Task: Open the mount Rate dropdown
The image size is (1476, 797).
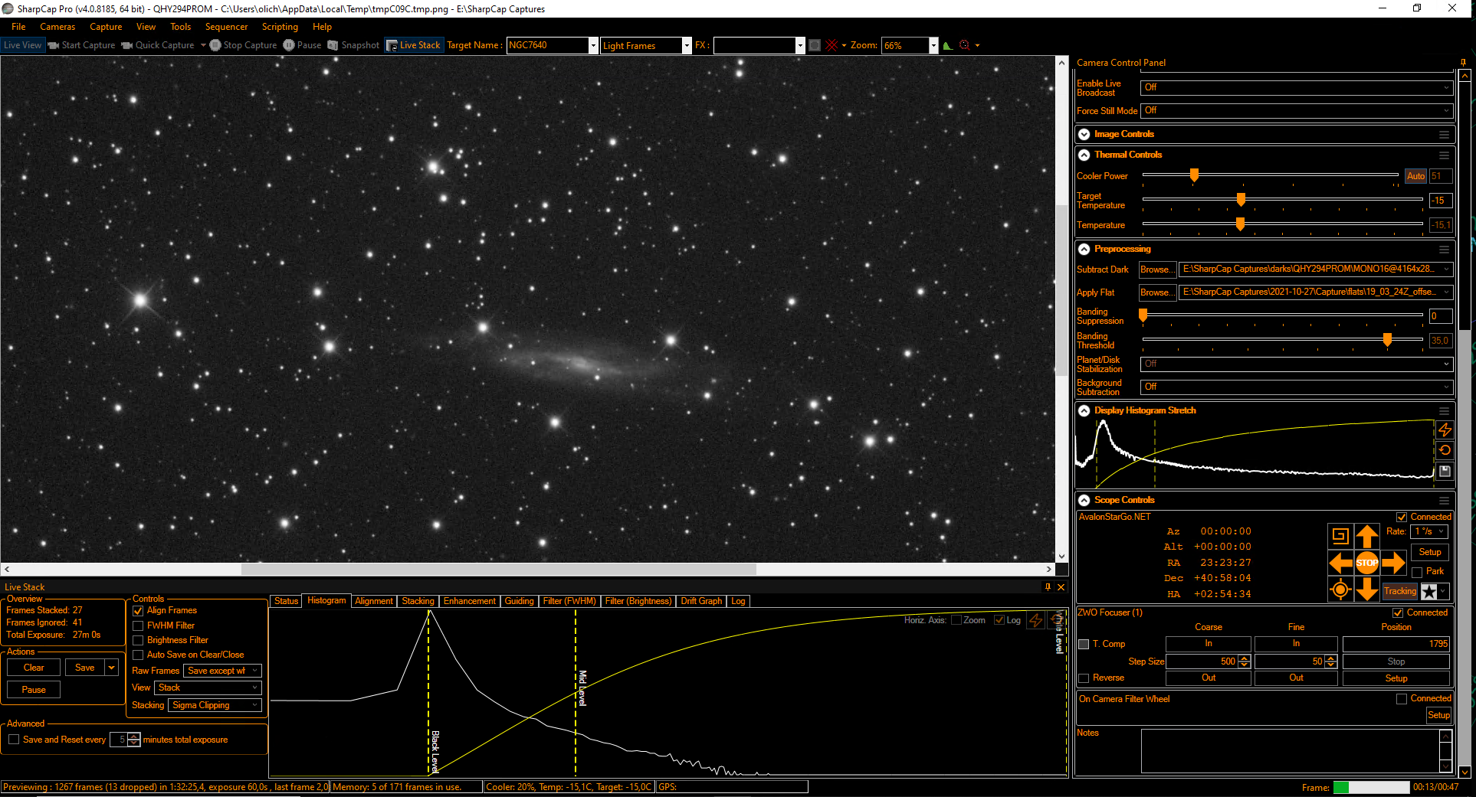Action: [1429, 531]
